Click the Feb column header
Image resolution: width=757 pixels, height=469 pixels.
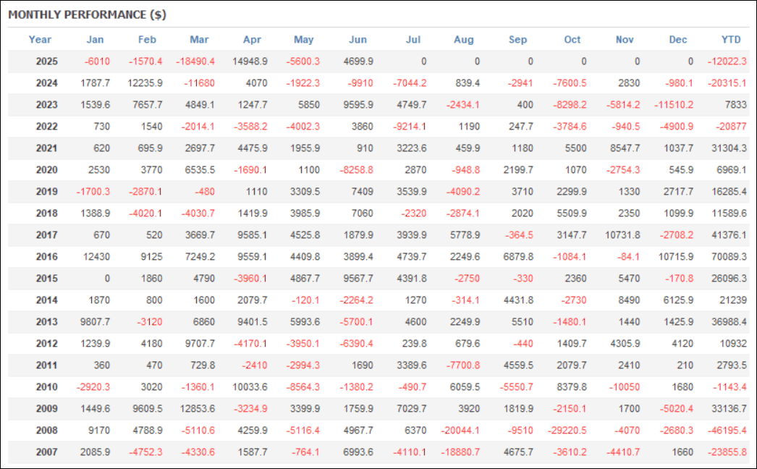click(x=147, y=40)
